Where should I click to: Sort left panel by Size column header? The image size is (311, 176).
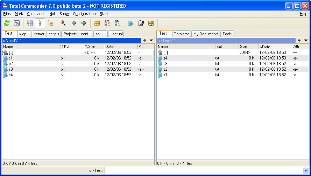tap(94, 47)
